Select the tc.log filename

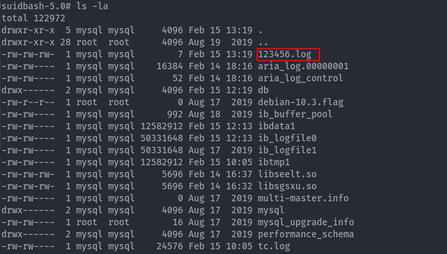click(x=274, y=246)
